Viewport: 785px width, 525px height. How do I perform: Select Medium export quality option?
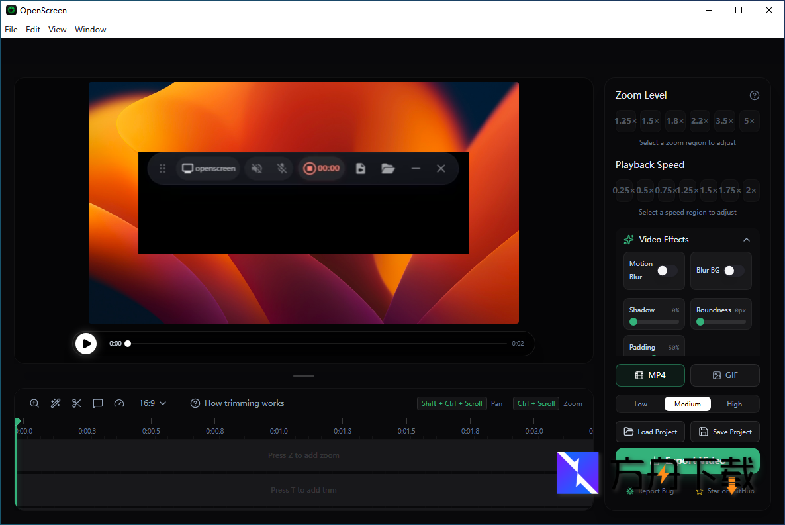click(687, 404)
